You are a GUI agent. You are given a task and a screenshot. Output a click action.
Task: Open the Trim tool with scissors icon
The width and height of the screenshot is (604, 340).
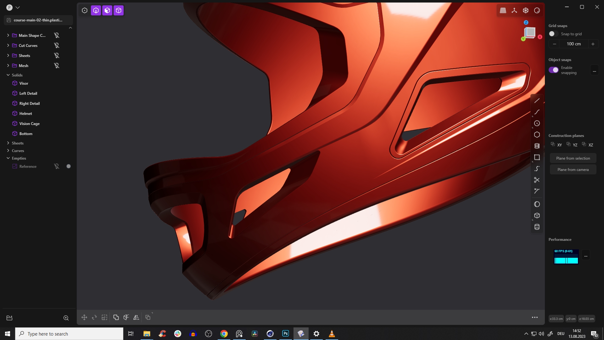tap(537, 180)
